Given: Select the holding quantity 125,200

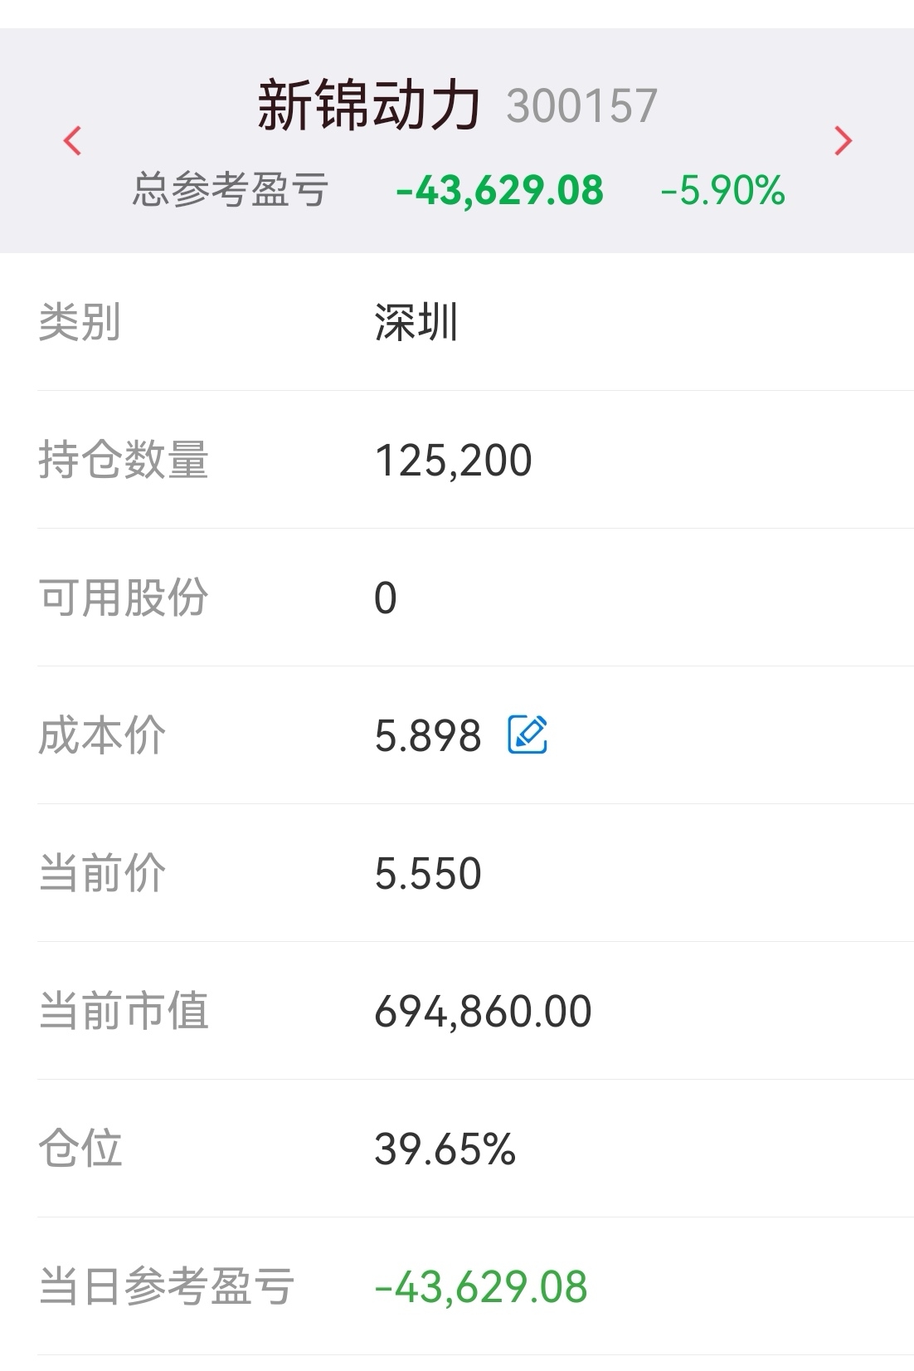Looking at the screenshot, I should tap(453, 461).
